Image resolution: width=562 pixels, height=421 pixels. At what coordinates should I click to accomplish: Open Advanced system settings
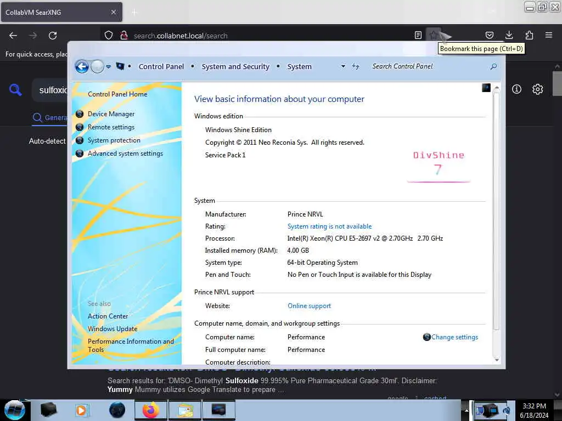(125, 153)
